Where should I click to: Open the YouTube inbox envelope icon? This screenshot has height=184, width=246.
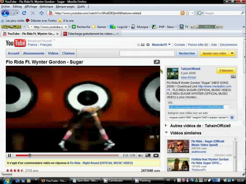point(143,45)
